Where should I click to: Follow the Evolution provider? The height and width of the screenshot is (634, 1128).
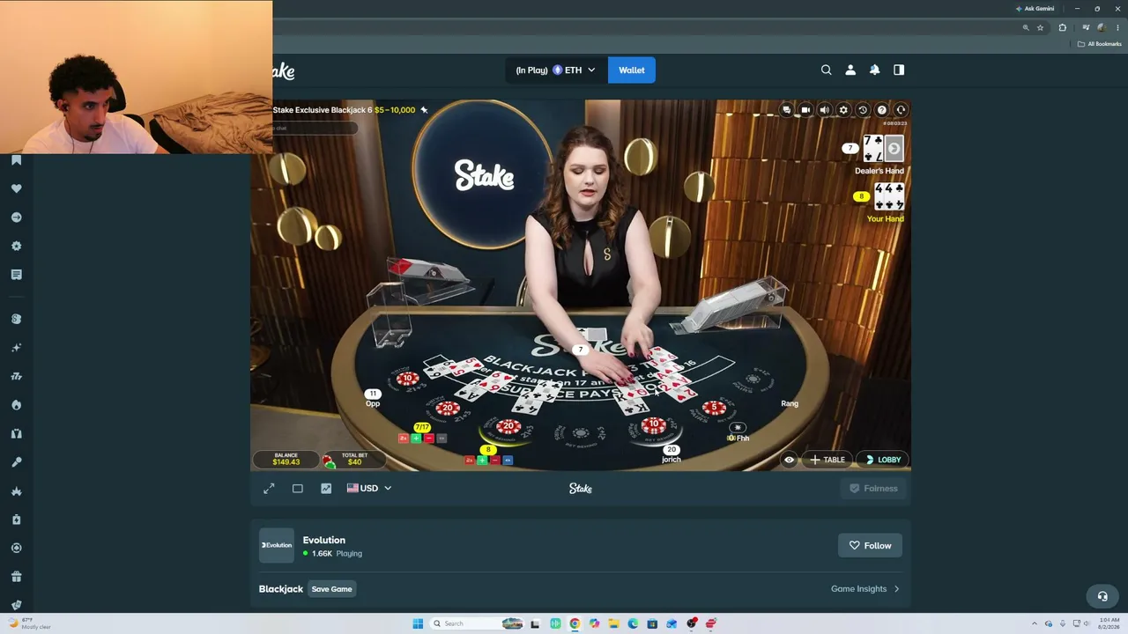[870, 546]
